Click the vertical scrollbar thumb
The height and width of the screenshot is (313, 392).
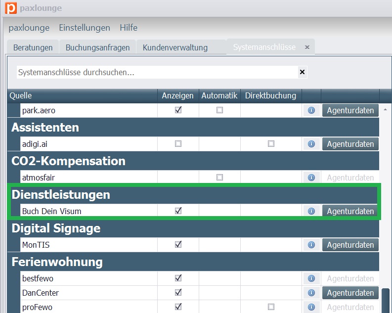click(386, 301)
